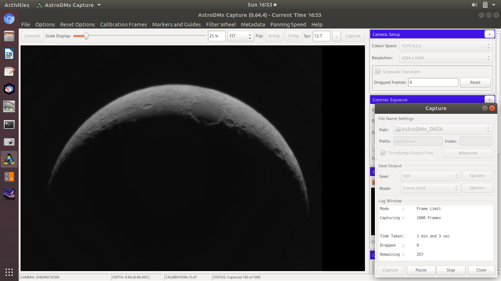Toggle Timestamp Output Files option
This screenshot has width=501, height=281.
pos(383,153)
